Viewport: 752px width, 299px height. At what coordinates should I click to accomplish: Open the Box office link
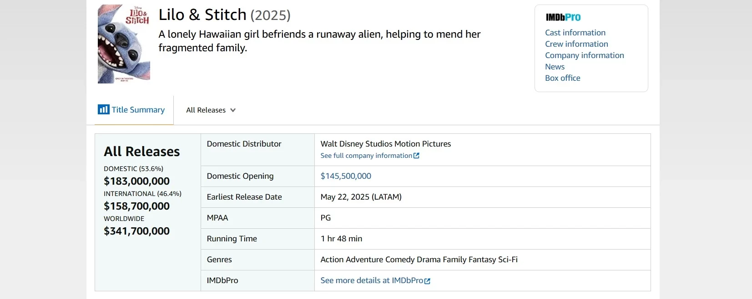point(562,78)
